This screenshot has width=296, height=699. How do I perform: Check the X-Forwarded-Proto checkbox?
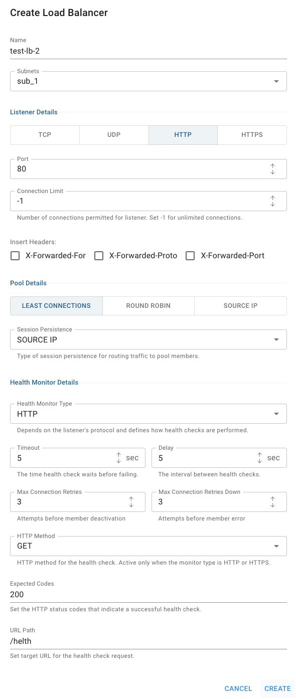point(99,256)
